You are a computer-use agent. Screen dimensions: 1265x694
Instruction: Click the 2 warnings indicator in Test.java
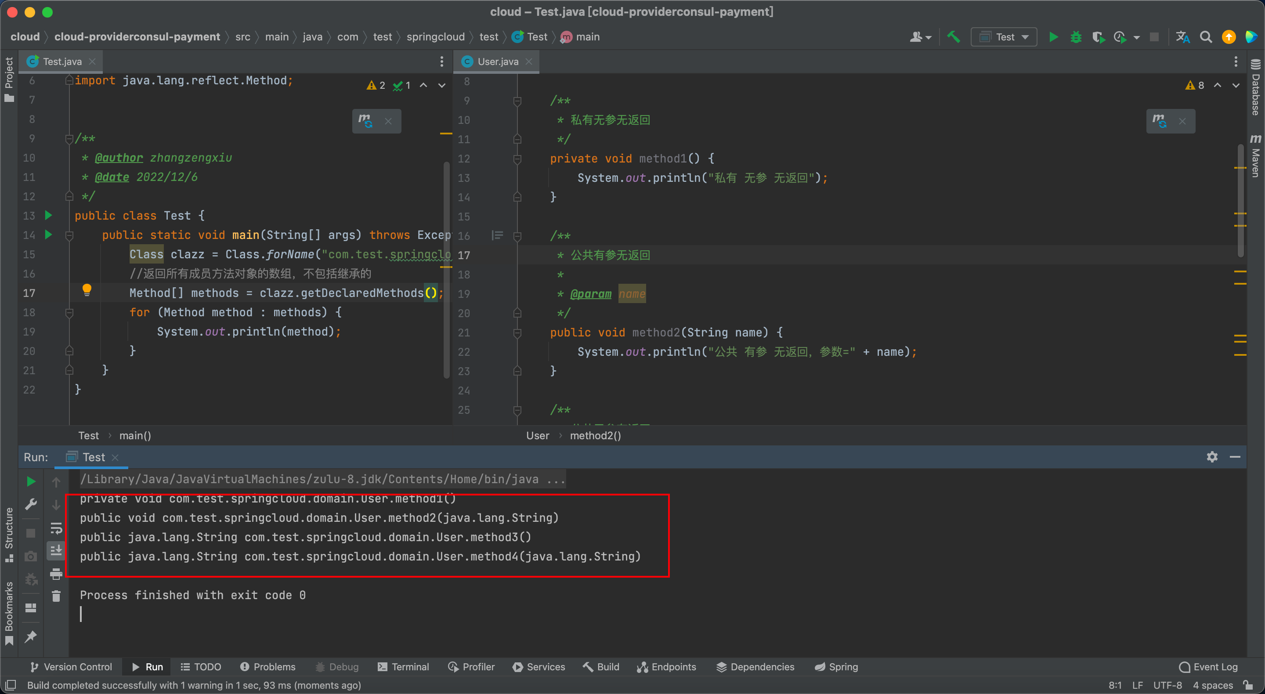point(376,86)
